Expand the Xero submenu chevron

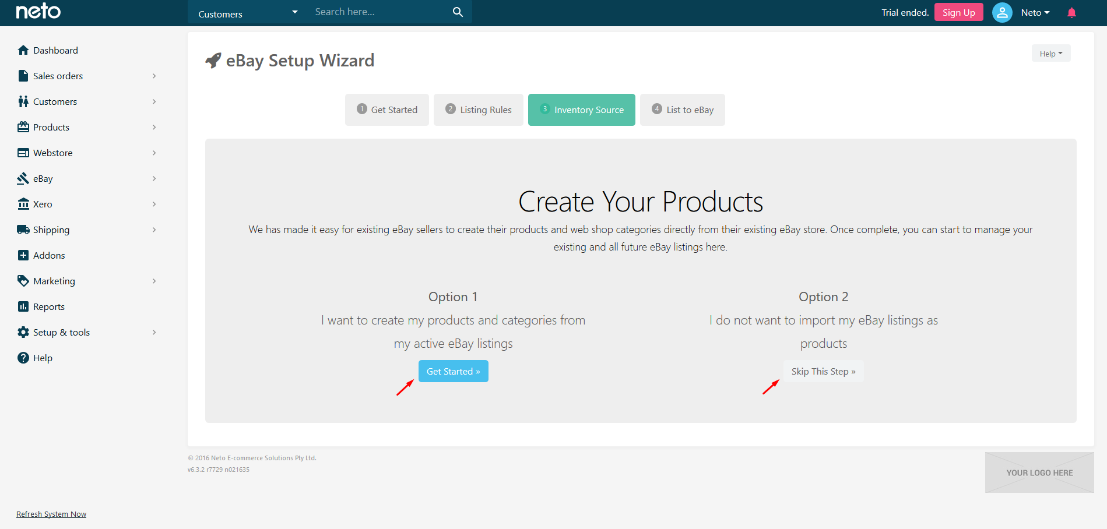(x=154, y=204)
